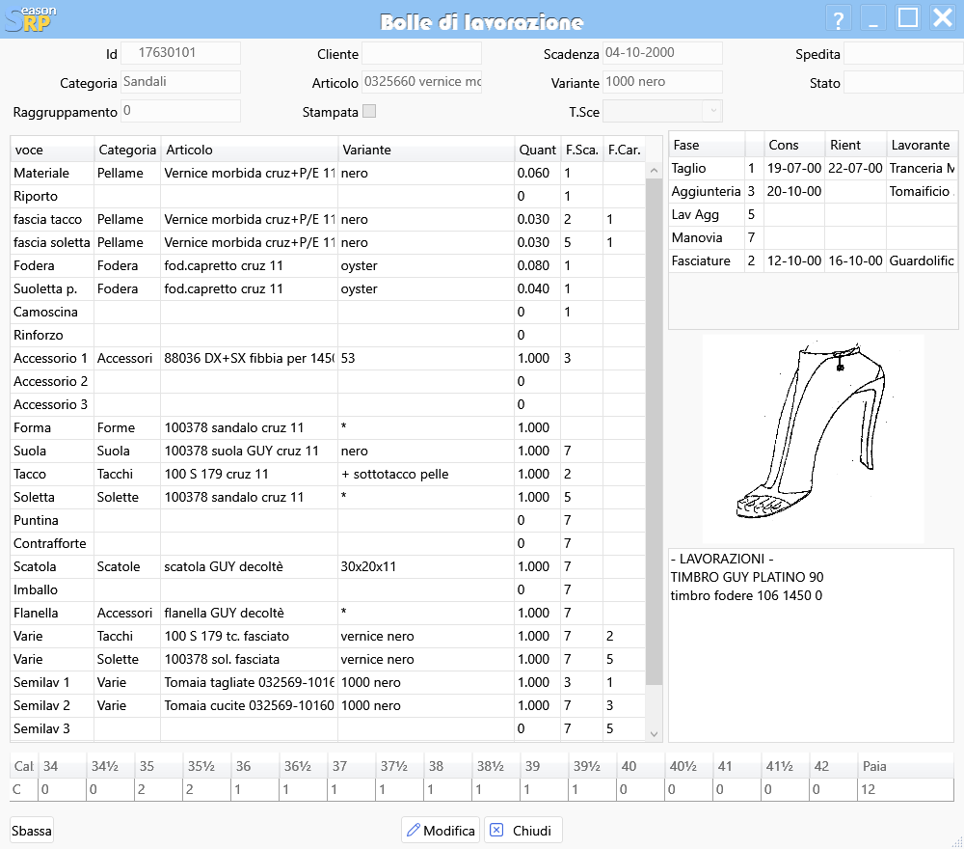The image size is (964, 849).
Task: Click the Season SRP logo icon
Action: click(x=30, y=18)
